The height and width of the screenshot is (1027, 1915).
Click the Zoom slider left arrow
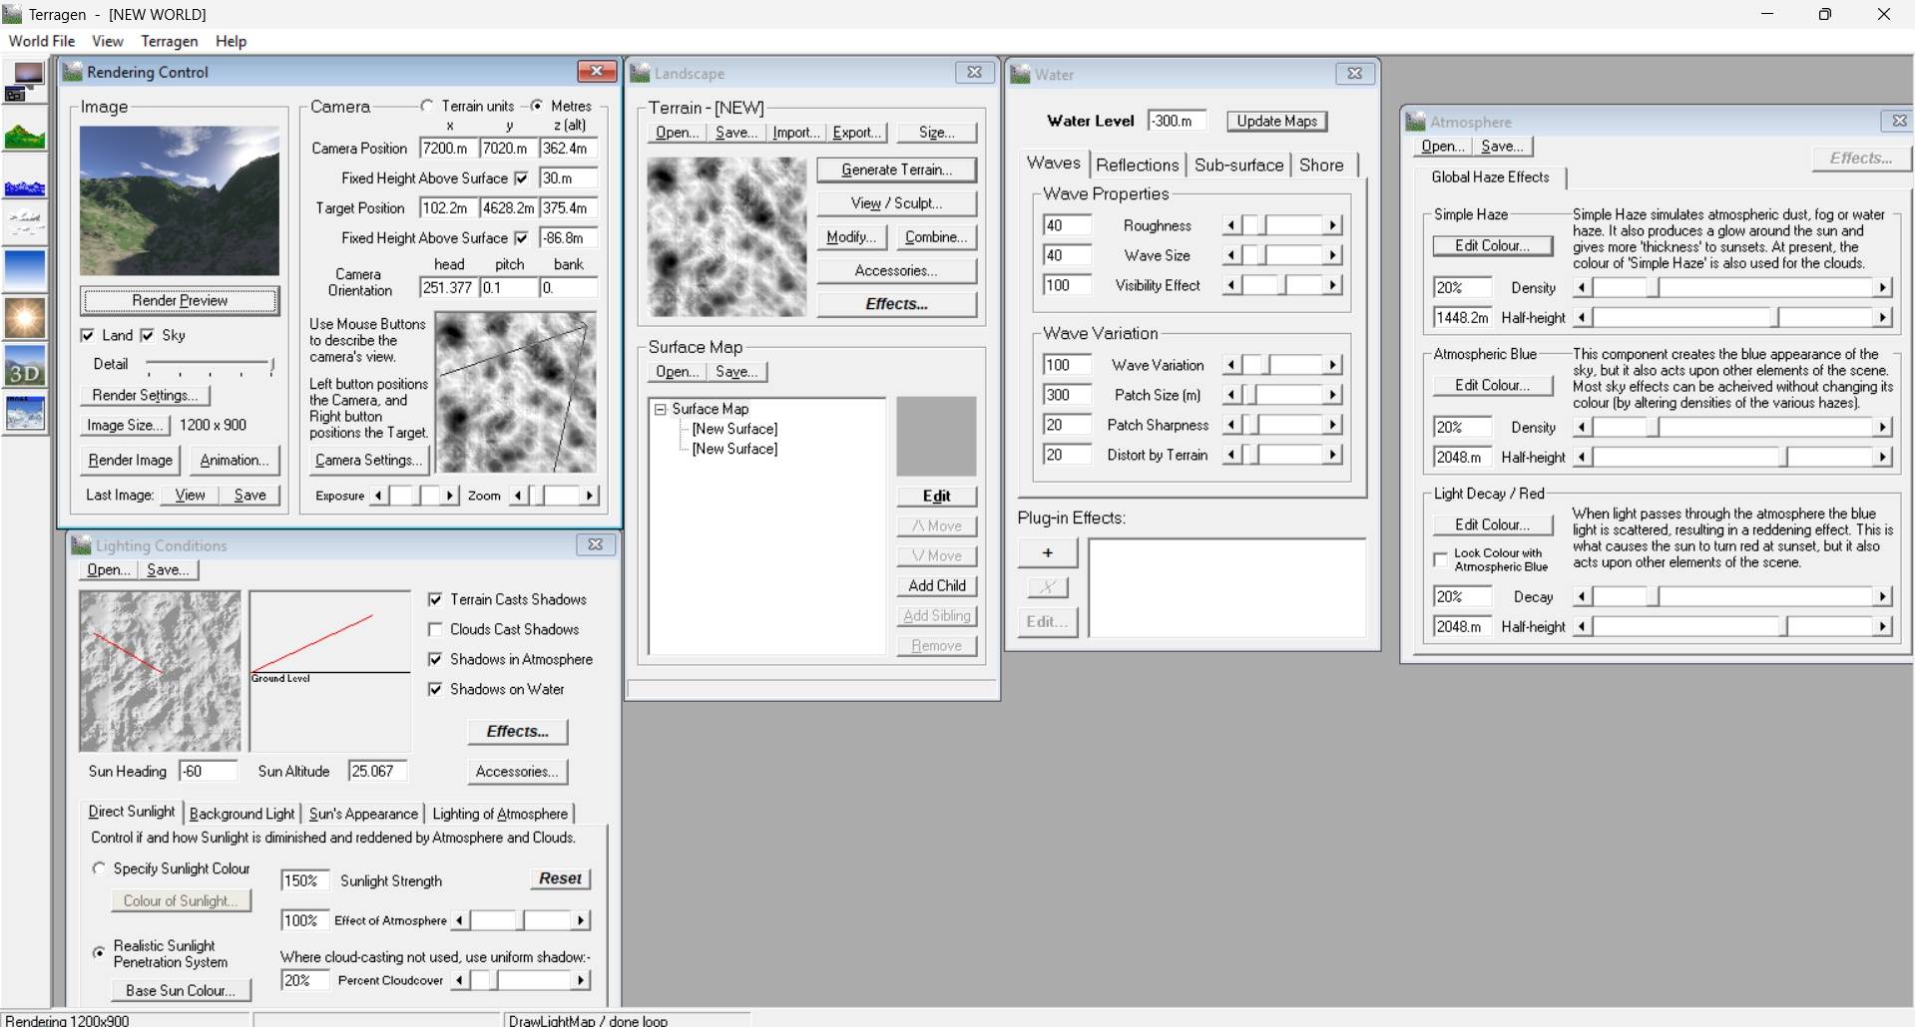coord(518,496)
